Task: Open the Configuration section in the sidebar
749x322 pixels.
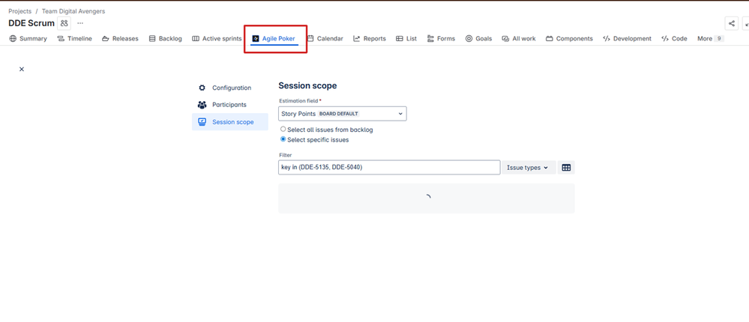Action: 229,88
